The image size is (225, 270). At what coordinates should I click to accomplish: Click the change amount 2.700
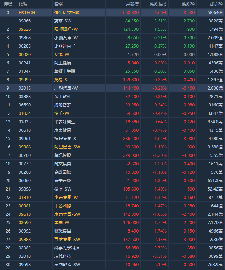tap(189, 21)
